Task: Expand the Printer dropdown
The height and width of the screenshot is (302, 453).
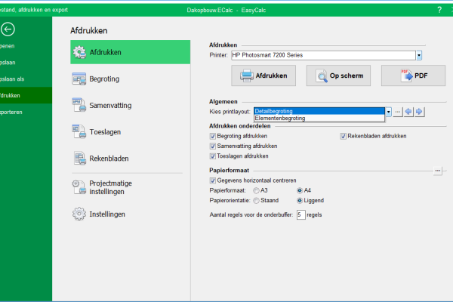Action: coord(418,55)
